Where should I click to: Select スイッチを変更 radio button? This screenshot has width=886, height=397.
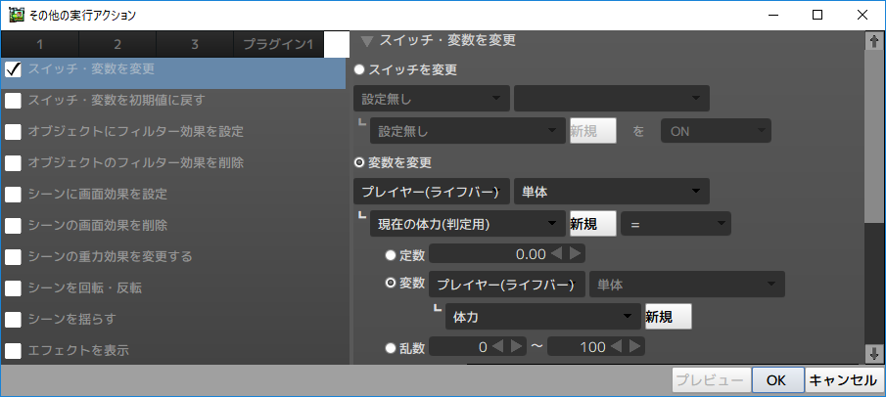[x=359, y=70]
